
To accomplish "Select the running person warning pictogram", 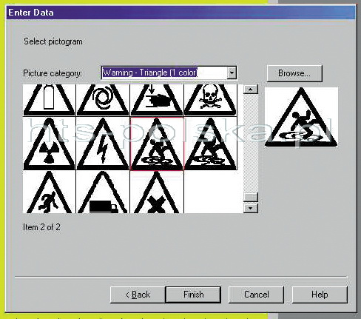I will (x=49, y=192).
